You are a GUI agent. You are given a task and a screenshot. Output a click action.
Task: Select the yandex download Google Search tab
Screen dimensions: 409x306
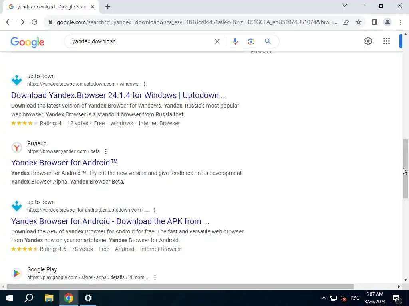51,7
